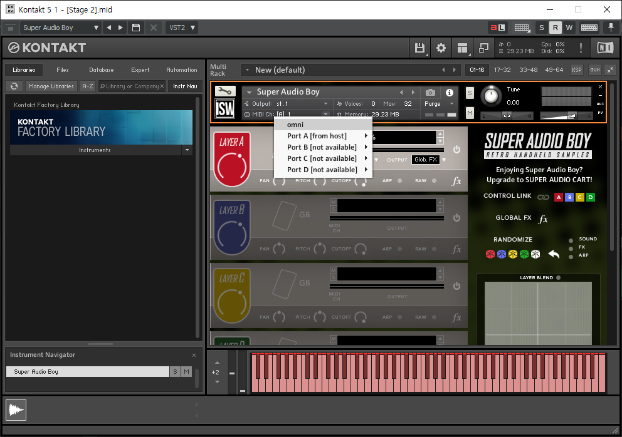Click the exclamation warning icon in header
Viewport: 622px width, 437px height.
[x=581, y=48]
